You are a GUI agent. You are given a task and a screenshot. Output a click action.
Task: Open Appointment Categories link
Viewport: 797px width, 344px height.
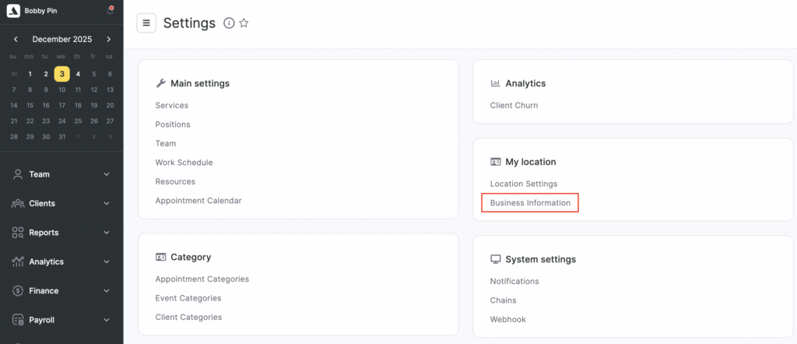point(202,279)
